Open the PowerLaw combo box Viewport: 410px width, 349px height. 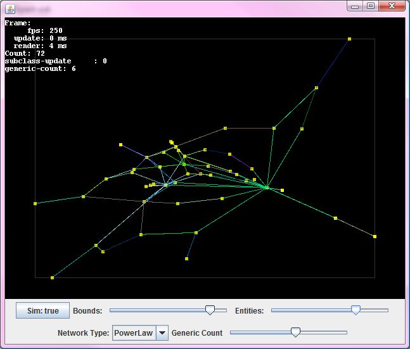(134, 333)
